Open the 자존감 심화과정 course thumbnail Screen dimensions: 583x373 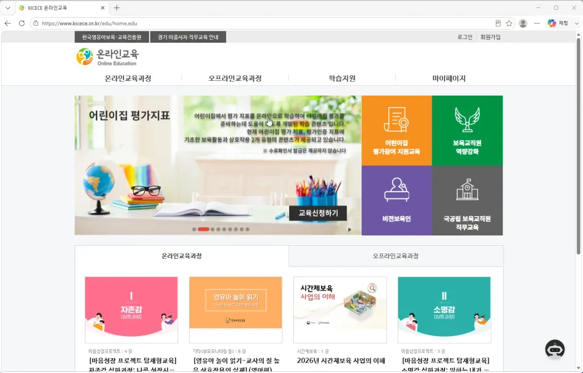pyautogui.click(x=132, y=309)
